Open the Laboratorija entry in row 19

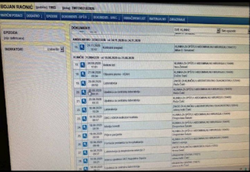(110, 83)
